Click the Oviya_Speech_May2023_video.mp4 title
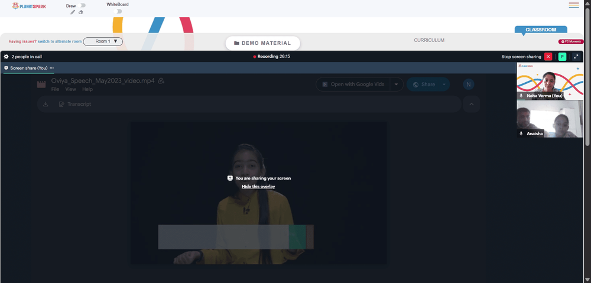The image size is (591, 283). tap(103, 80)
